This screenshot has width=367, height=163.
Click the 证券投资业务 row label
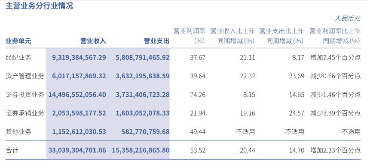pyautogui.click(x=25, y=95)
